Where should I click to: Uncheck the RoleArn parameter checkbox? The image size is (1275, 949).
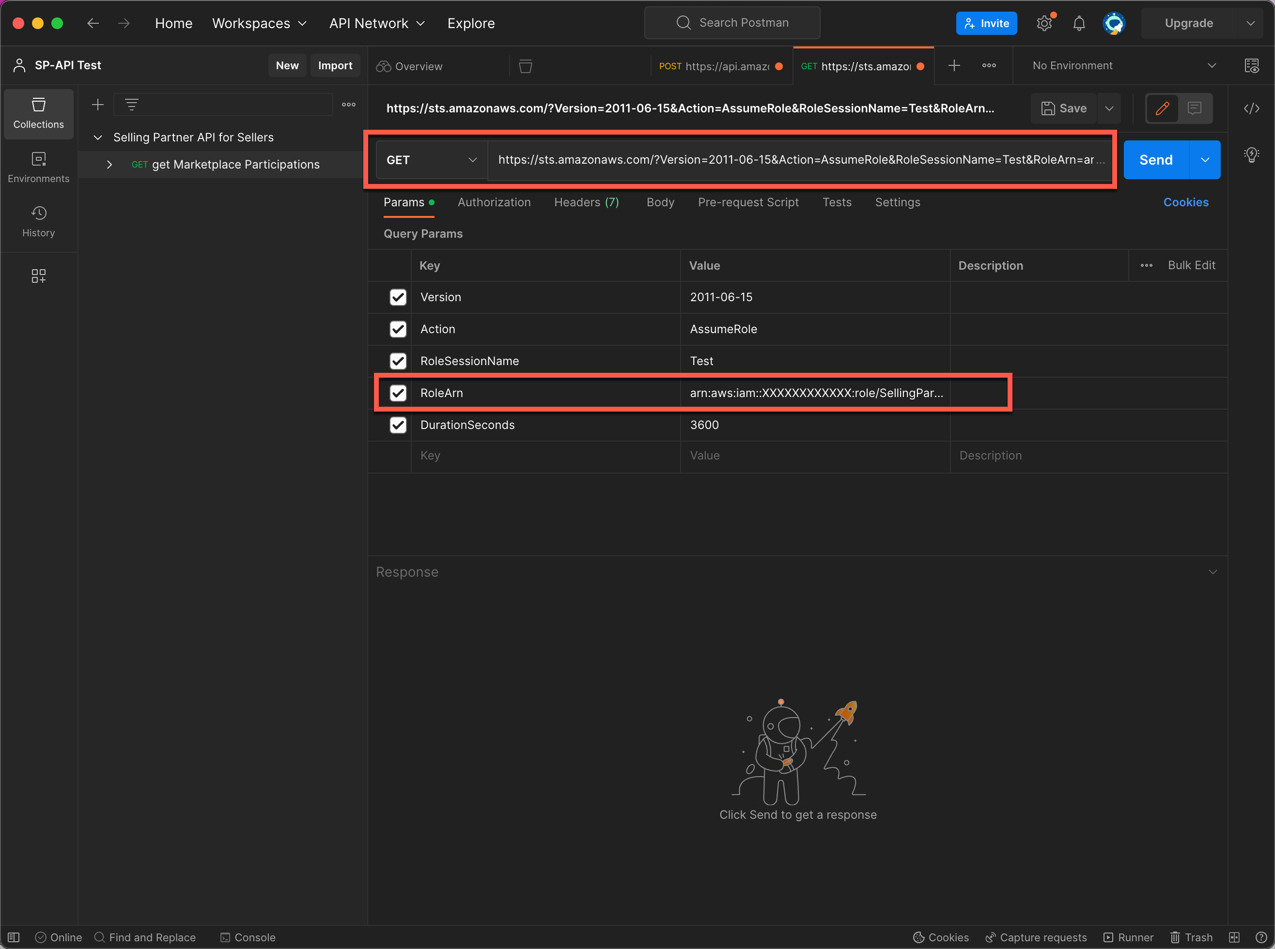tap(398, 393)
